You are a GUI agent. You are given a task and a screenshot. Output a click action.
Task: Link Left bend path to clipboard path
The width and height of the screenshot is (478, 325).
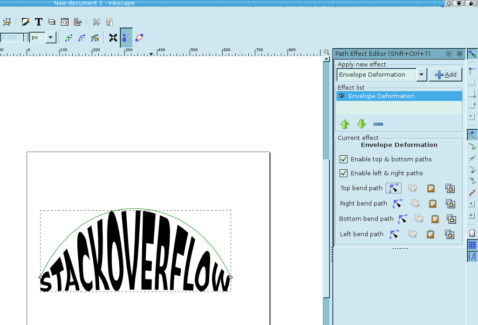(x=450, y=234)
